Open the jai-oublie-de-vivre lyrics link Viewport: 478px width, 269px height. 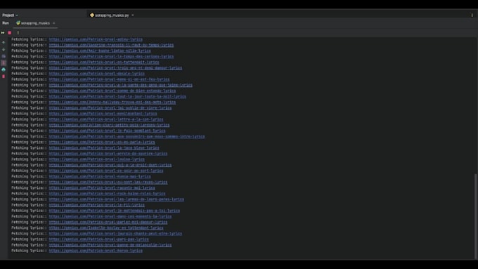110,108
